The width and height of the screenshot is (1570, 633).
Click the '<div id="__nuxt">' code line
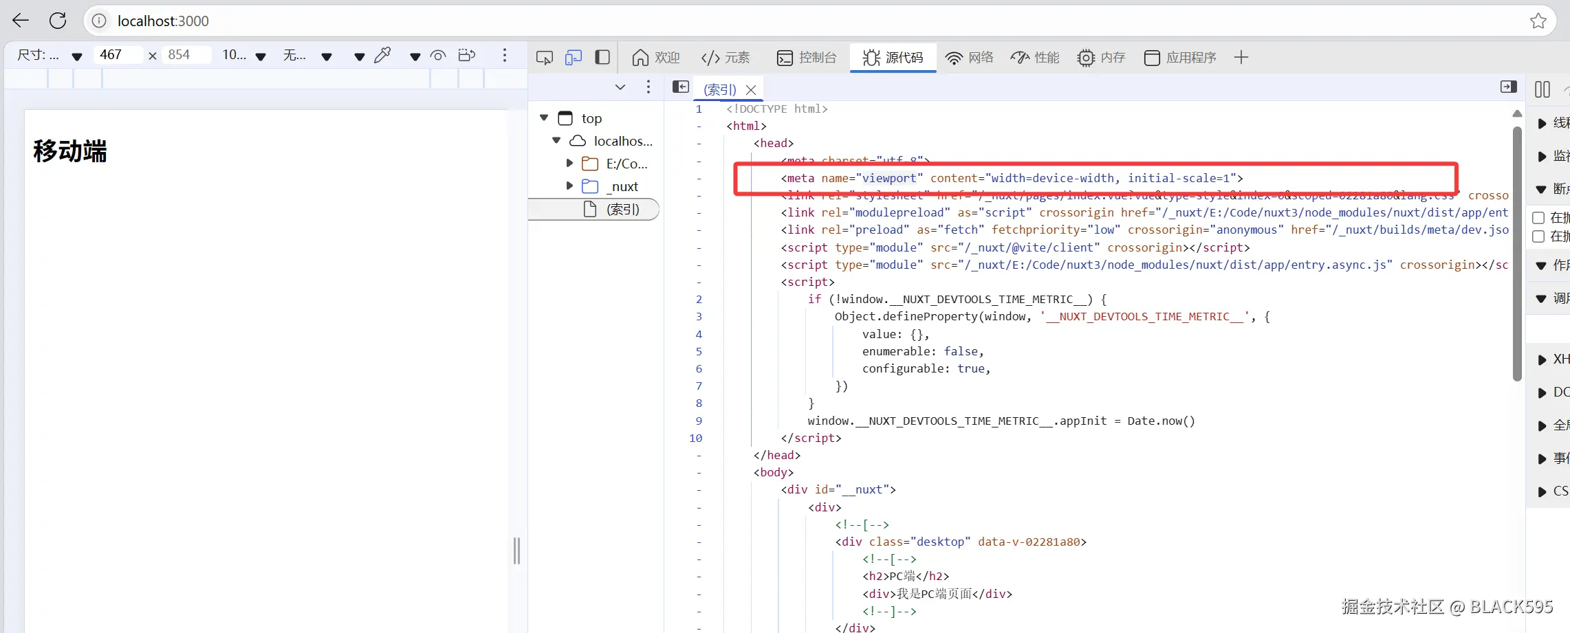click(x=838, y=490)
